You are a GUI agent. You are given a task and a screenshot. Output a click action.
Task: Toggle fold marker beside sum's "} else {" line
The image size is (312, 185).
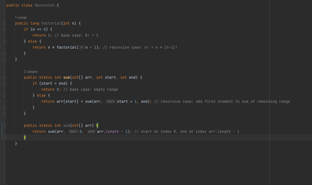(5, 95)
